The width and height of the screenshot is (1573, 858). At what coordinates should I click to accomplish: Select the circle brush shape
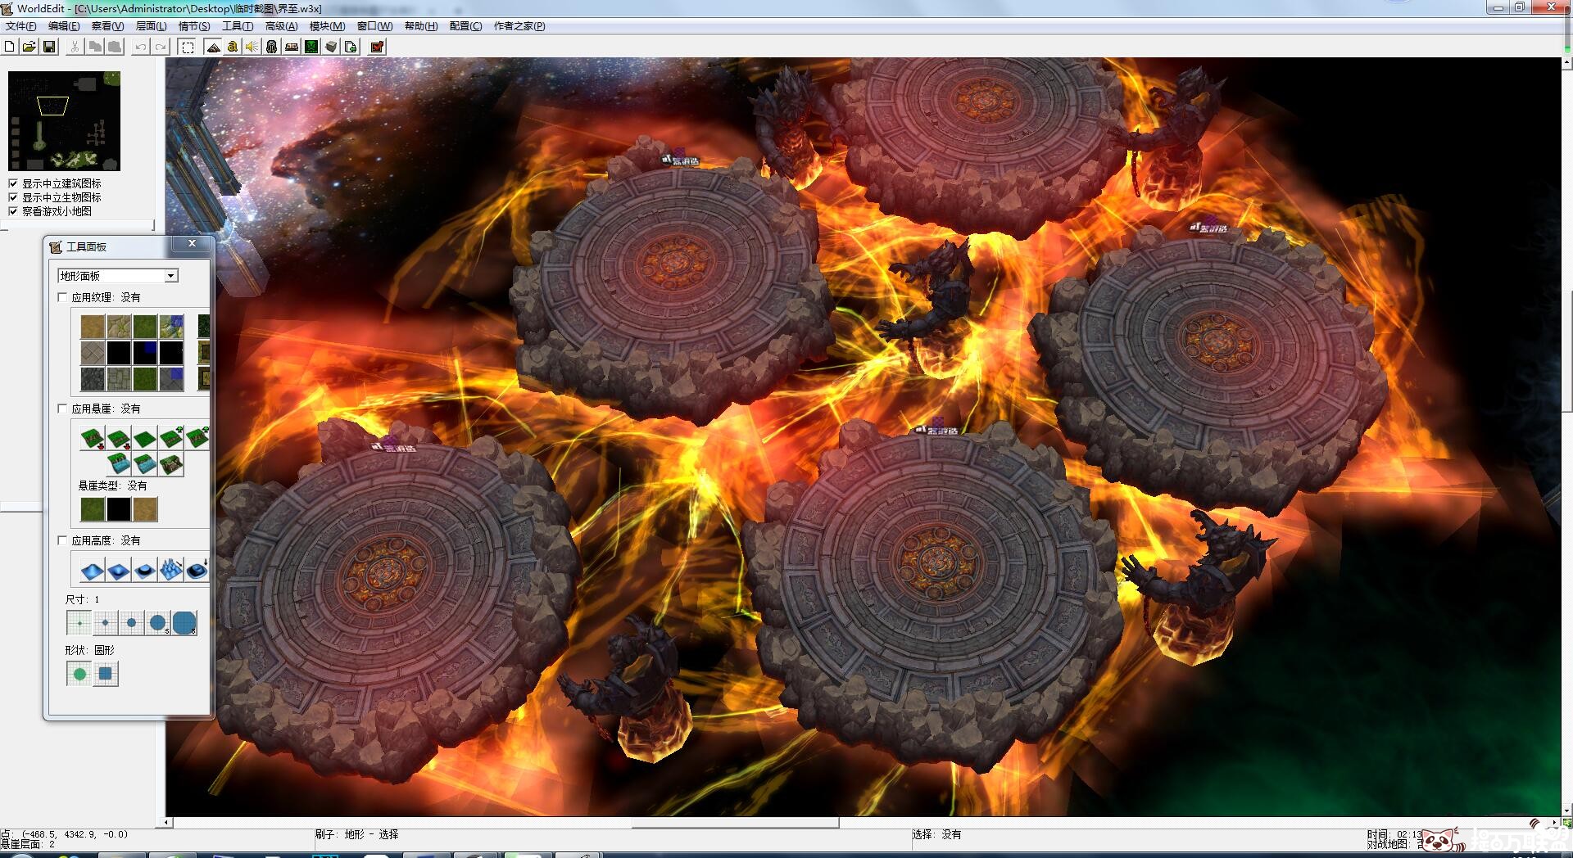pyautogui.click(x=79, y=674)
